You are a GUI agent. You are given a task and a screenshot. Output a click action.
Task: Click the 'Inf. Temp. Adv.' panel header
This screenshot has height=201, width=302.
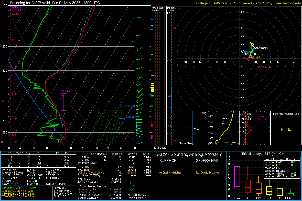click(171, 11)
